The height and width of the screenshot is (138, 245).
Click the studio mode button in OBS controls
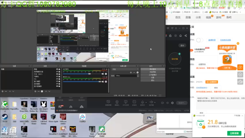(x=153, y=75)
